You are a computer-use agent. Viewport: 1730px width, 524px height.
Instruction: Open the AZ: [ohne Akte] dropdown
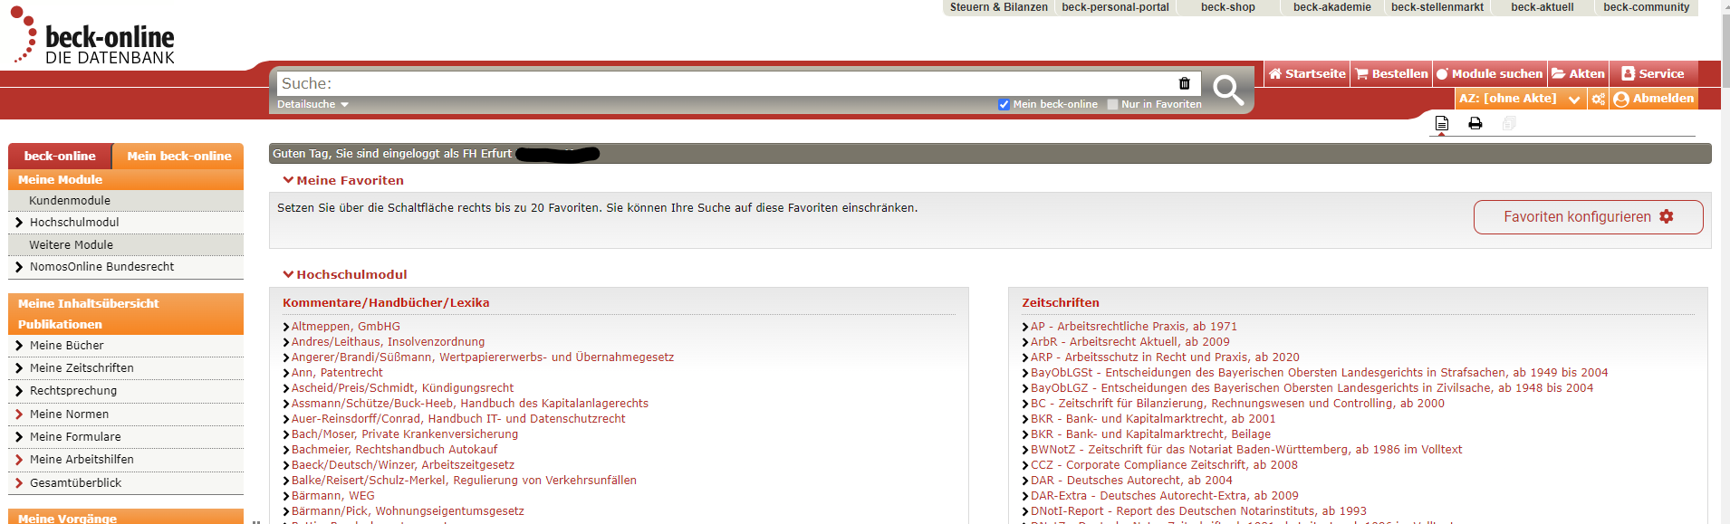(x=1520, y=99)
